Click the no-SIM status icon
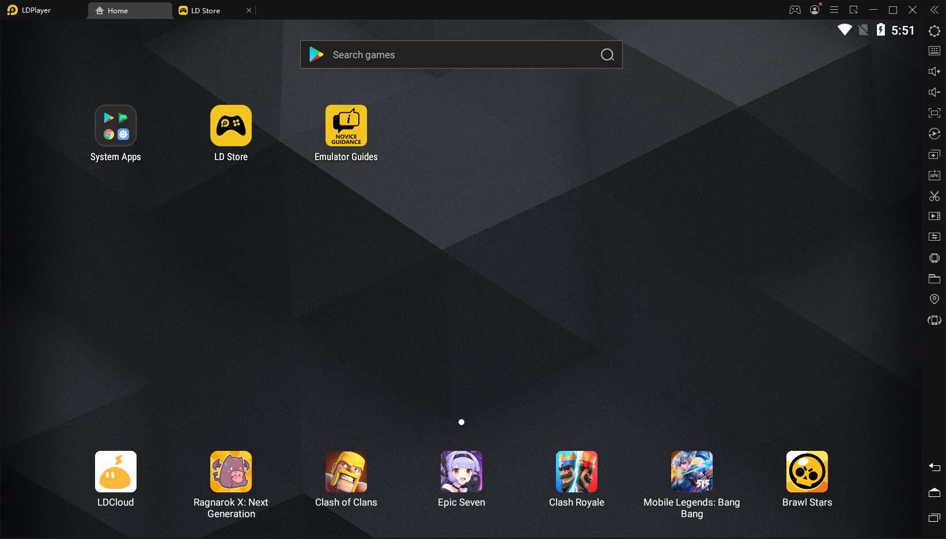This screenshot has height=539, width=946. 863,30
